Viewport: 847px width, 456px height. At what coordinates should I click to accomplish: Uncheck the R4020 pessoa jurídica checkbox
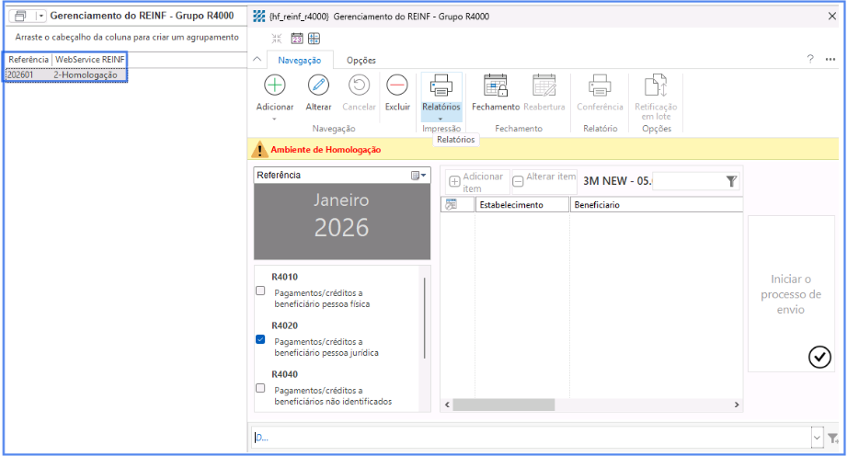(260, 339)
